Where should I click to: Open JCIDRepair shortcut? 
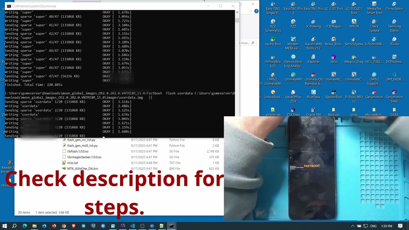tap(334, 24)
